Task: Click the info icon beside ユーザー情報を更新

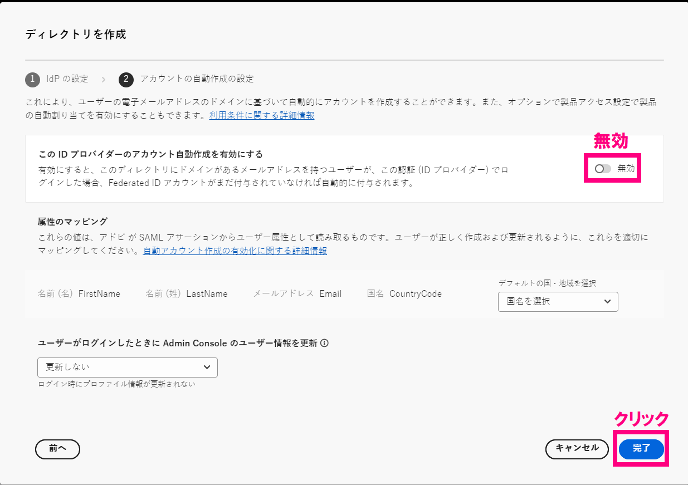Action: tap(324, 343)
